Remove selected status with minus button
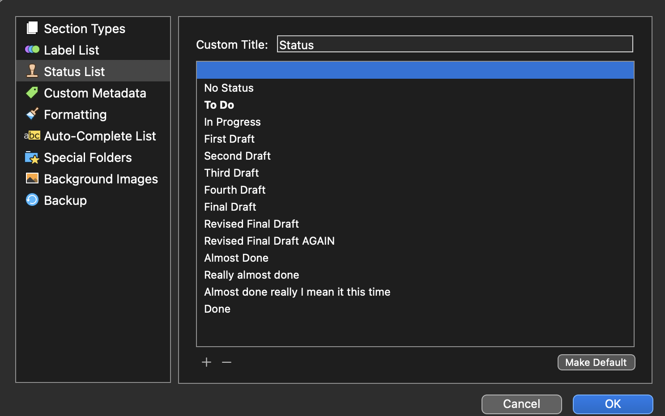 (227, 362)
